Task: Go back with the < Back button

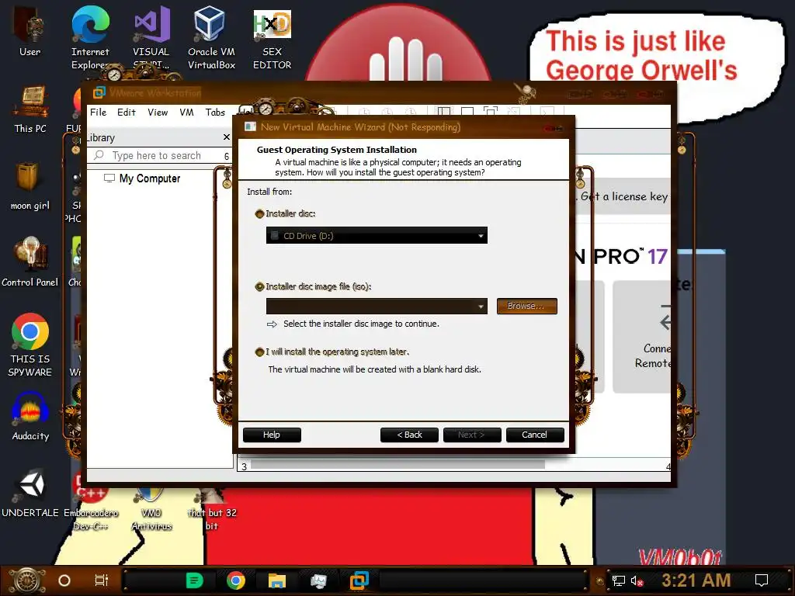Action: click(409, 435)
